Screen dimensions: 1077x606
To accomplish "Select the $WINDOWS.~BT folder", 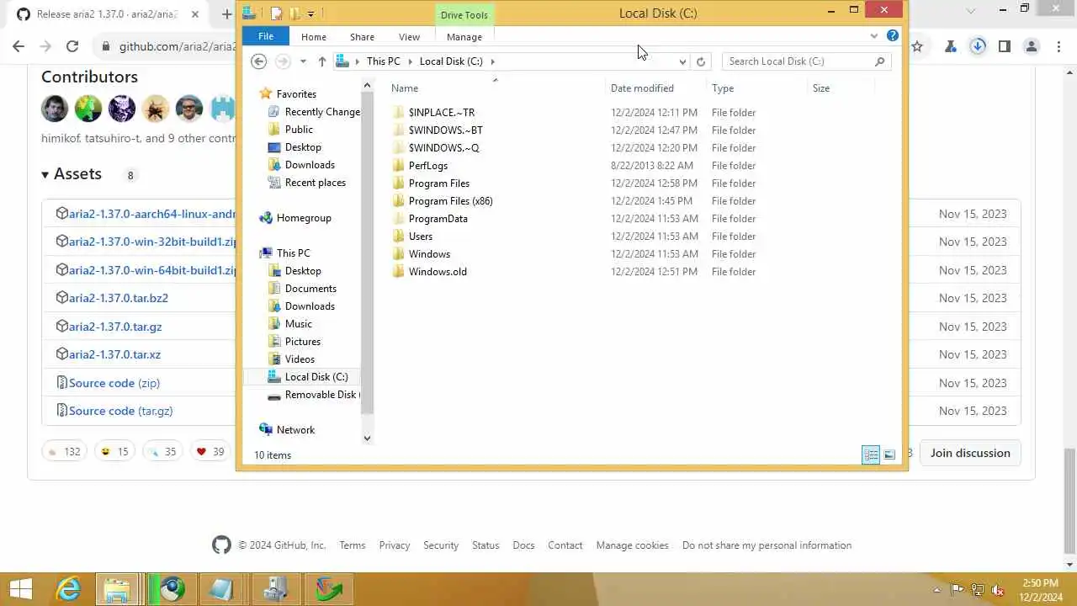I will pos(445,130).
